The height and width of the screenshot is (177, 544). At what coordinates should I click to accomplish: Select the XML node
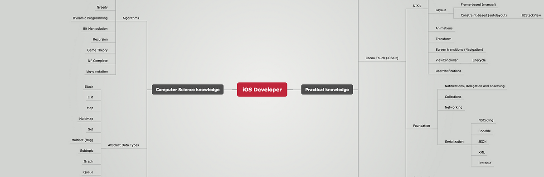[x=482, y=153]
